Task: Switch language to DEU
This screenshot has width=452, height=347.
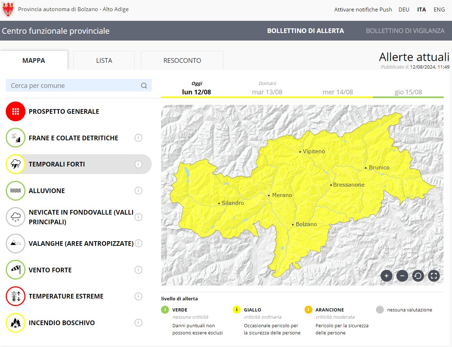Action: point(404,10)
